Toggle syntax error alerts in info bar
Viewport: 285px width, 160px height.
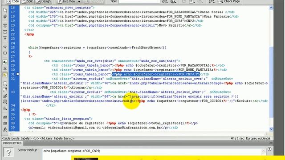(5, 74)
